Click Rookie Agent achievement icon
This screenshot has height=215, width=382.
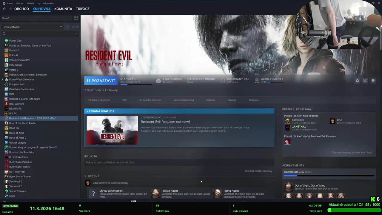coord(155,193)
